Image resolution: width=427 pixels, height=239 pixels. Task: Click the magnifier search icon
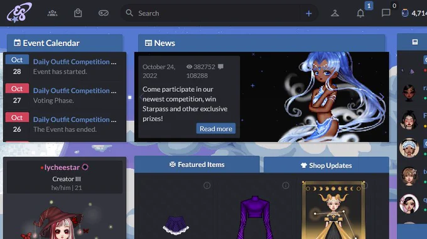(129, 13)
